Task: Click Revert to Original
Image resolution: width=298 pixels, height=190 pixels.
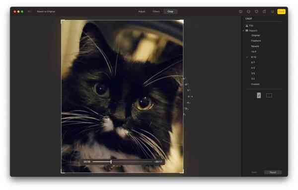Action: 46,11
